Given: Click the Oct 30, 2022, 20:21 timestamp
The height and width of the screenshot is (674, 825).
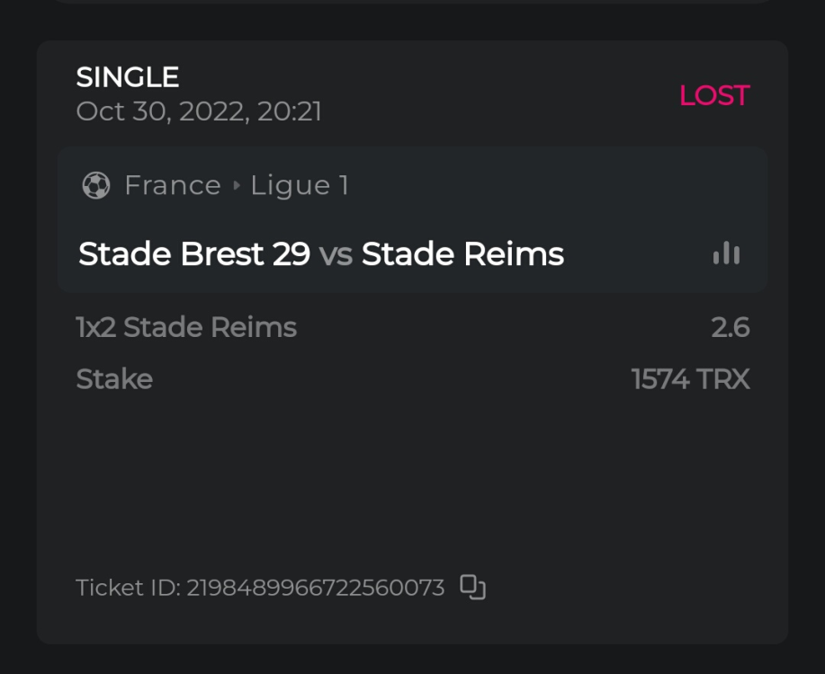Looking at the screenshot, I should tap(199, 111).
